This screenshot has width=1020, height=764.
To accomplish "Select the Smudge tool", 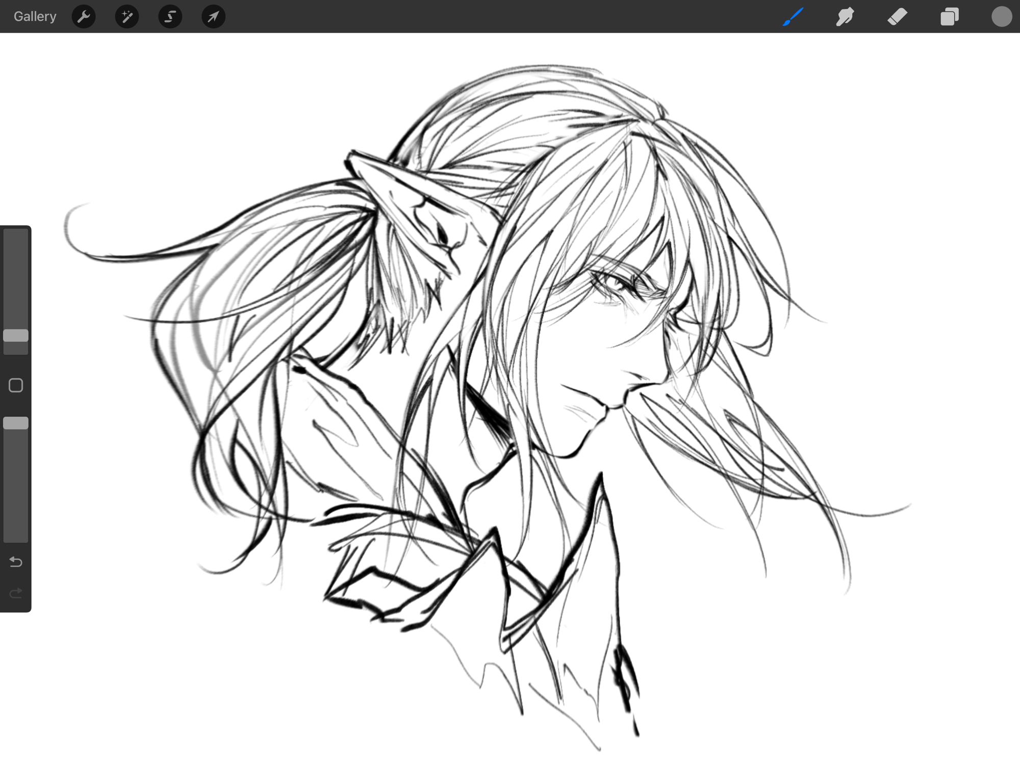I will click(x=845, y=16).
